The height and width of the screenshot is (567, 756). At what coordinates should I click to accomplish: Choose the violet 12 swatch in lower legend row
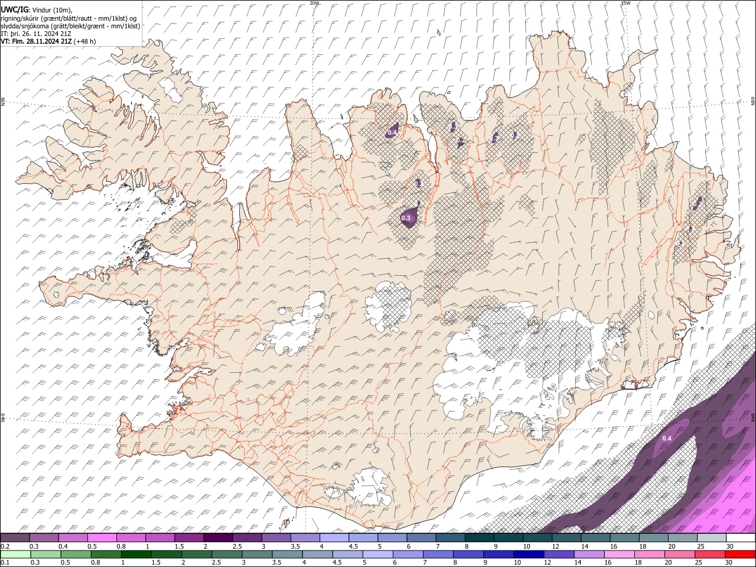point(559,554)
